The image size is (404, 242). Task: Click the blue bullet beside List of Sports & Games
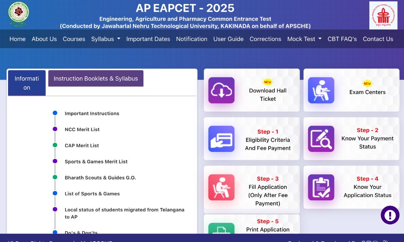click(55, 193)
